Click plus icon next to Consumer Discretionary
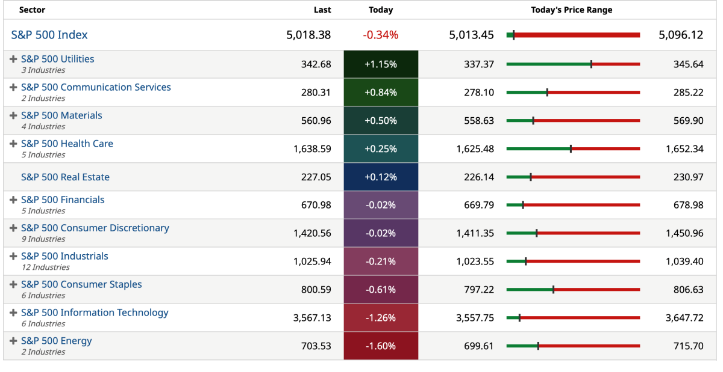Image resolution: width=723 pixels, height=372 pixels. [x=13, y=228]
